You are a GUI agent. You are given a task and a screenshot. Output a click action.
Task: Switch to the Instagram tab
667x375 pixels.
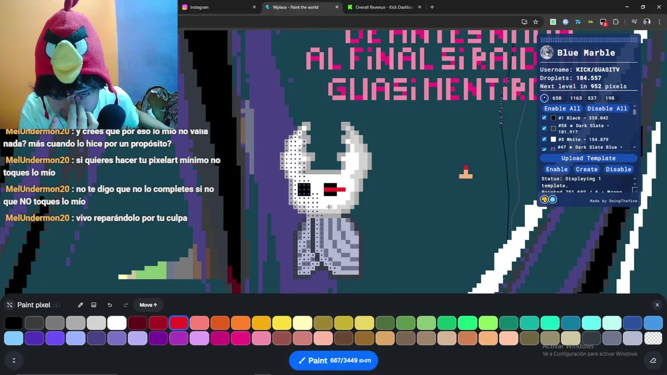(219, 7)
